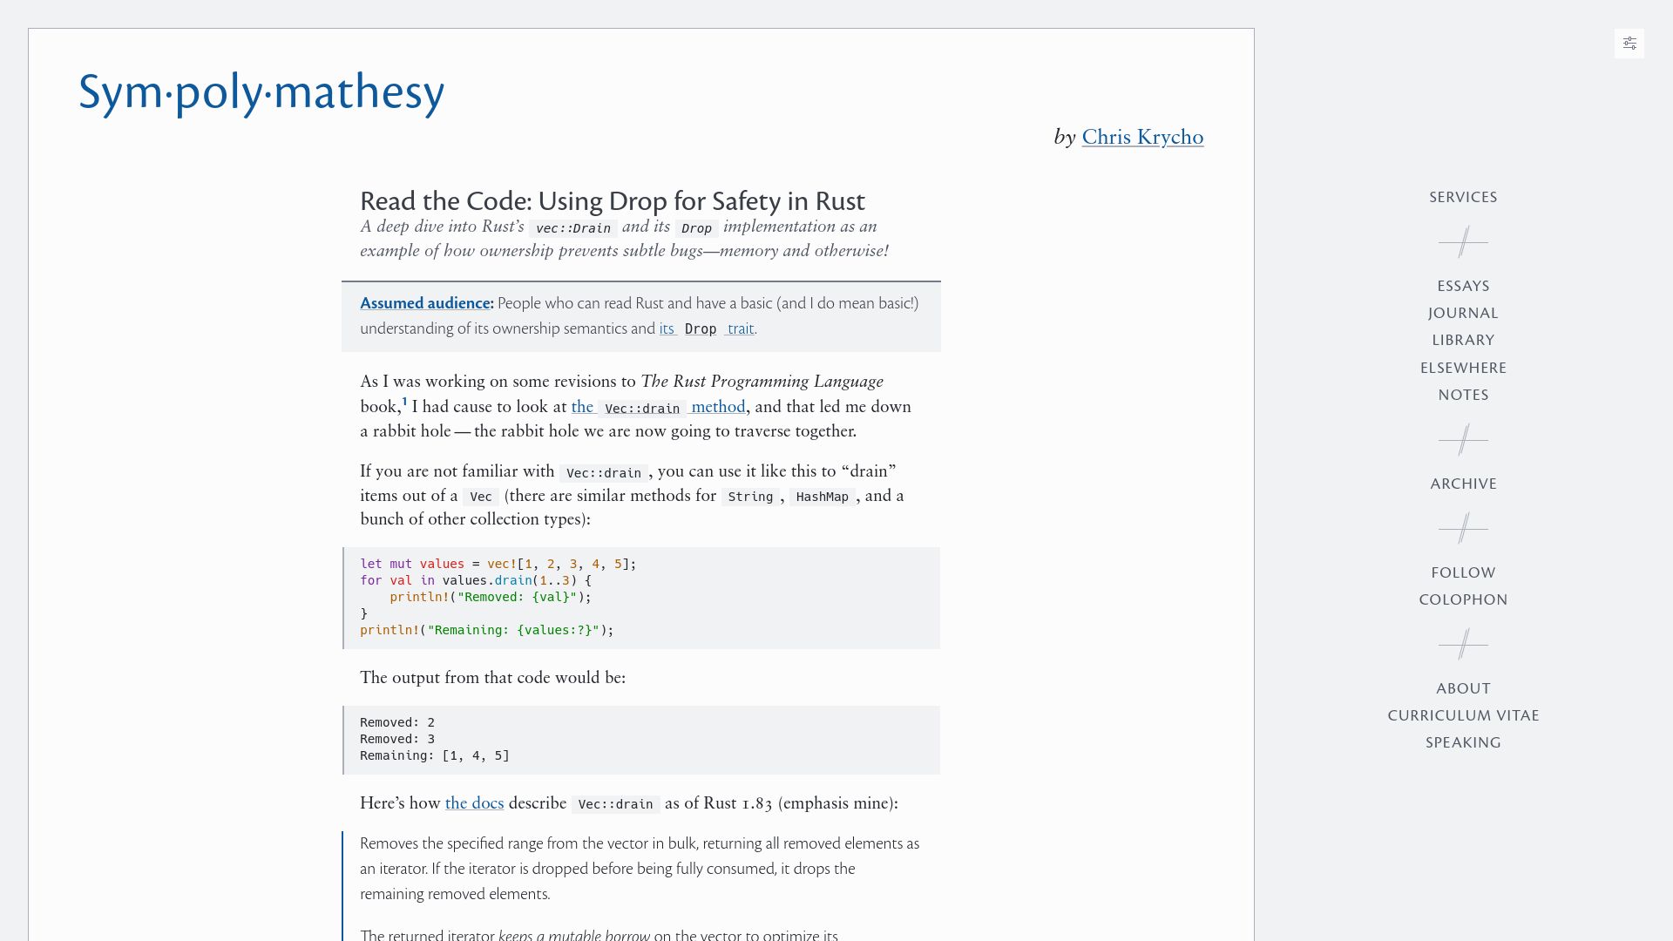Click the "for val in values.drain(1..3)" line

(476, 580)
